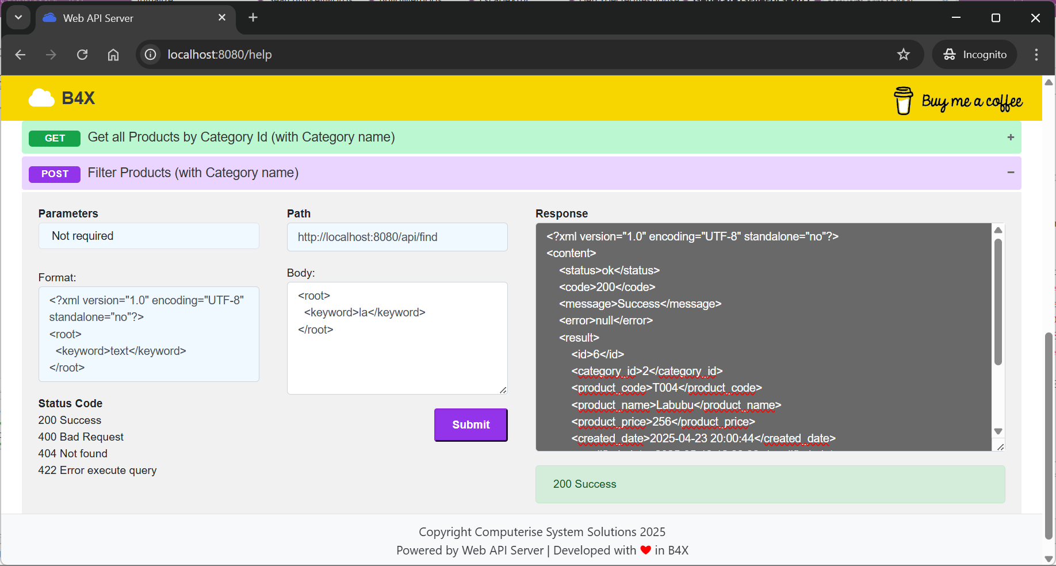Click the Incognito profile icon

click(950, 54)
